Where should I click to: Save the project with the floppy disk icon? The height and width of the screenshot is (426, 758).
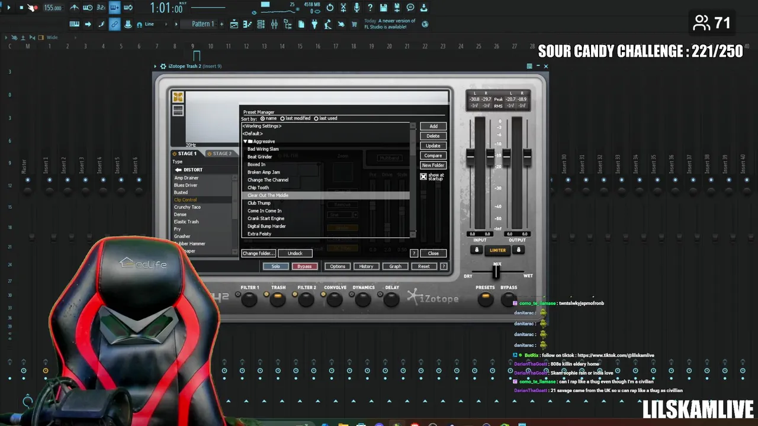click(384, 8)
